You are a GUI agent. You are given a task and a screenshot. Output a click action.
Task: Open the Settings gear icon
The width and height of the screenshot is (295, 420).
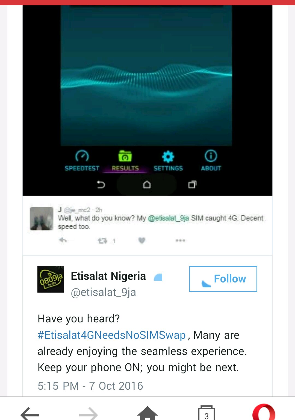[168, 157]
